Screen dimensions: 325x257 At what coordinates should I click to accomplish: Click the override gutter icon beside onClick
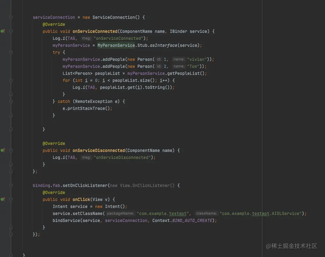click(3, 199)
